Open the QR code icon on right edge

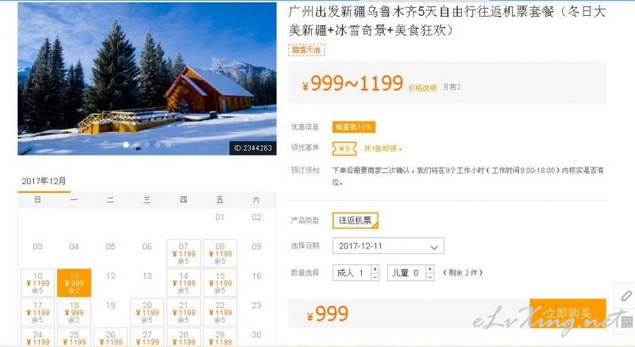tap(627, 322)
